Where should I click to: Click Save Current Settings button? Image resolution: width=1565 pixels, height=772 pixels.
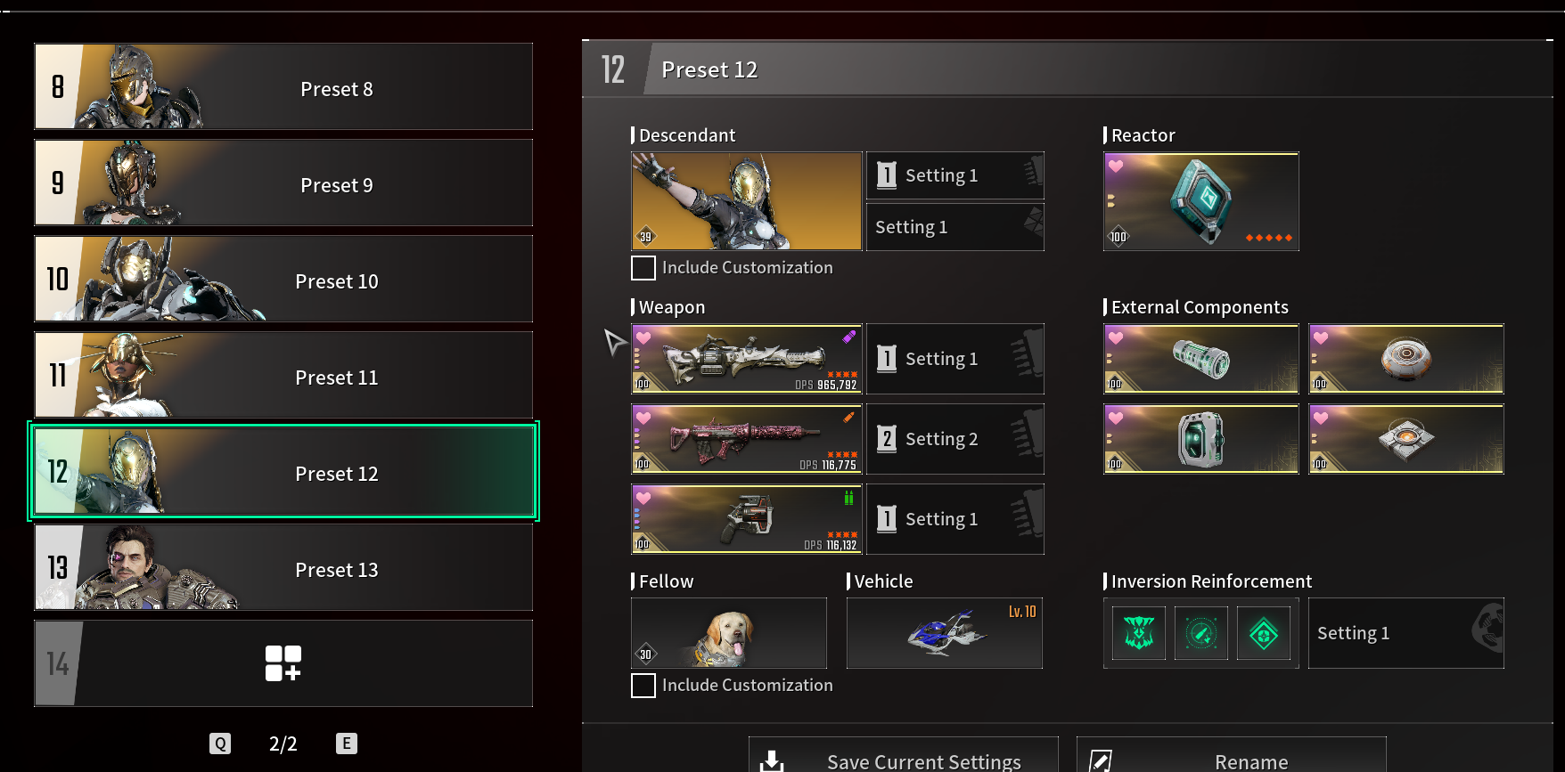[x=903, y=755]
